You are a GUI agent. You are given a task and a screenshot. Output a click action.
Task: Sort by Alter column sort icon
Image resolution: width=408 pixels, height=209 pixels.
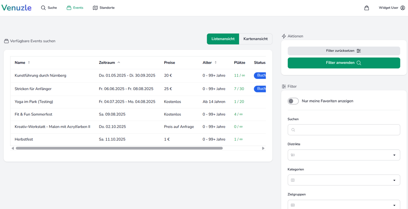tap(216, 62)
